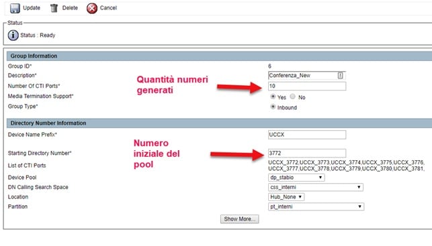
Task: Open the Device Pool dropdown
Action: (x=296, y=178)
